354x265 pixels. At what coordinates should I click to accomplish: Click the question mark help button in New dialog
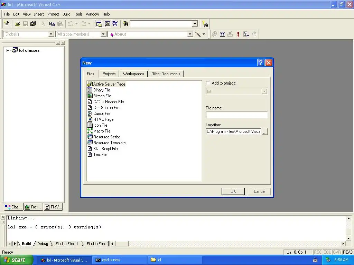[261, 63]
